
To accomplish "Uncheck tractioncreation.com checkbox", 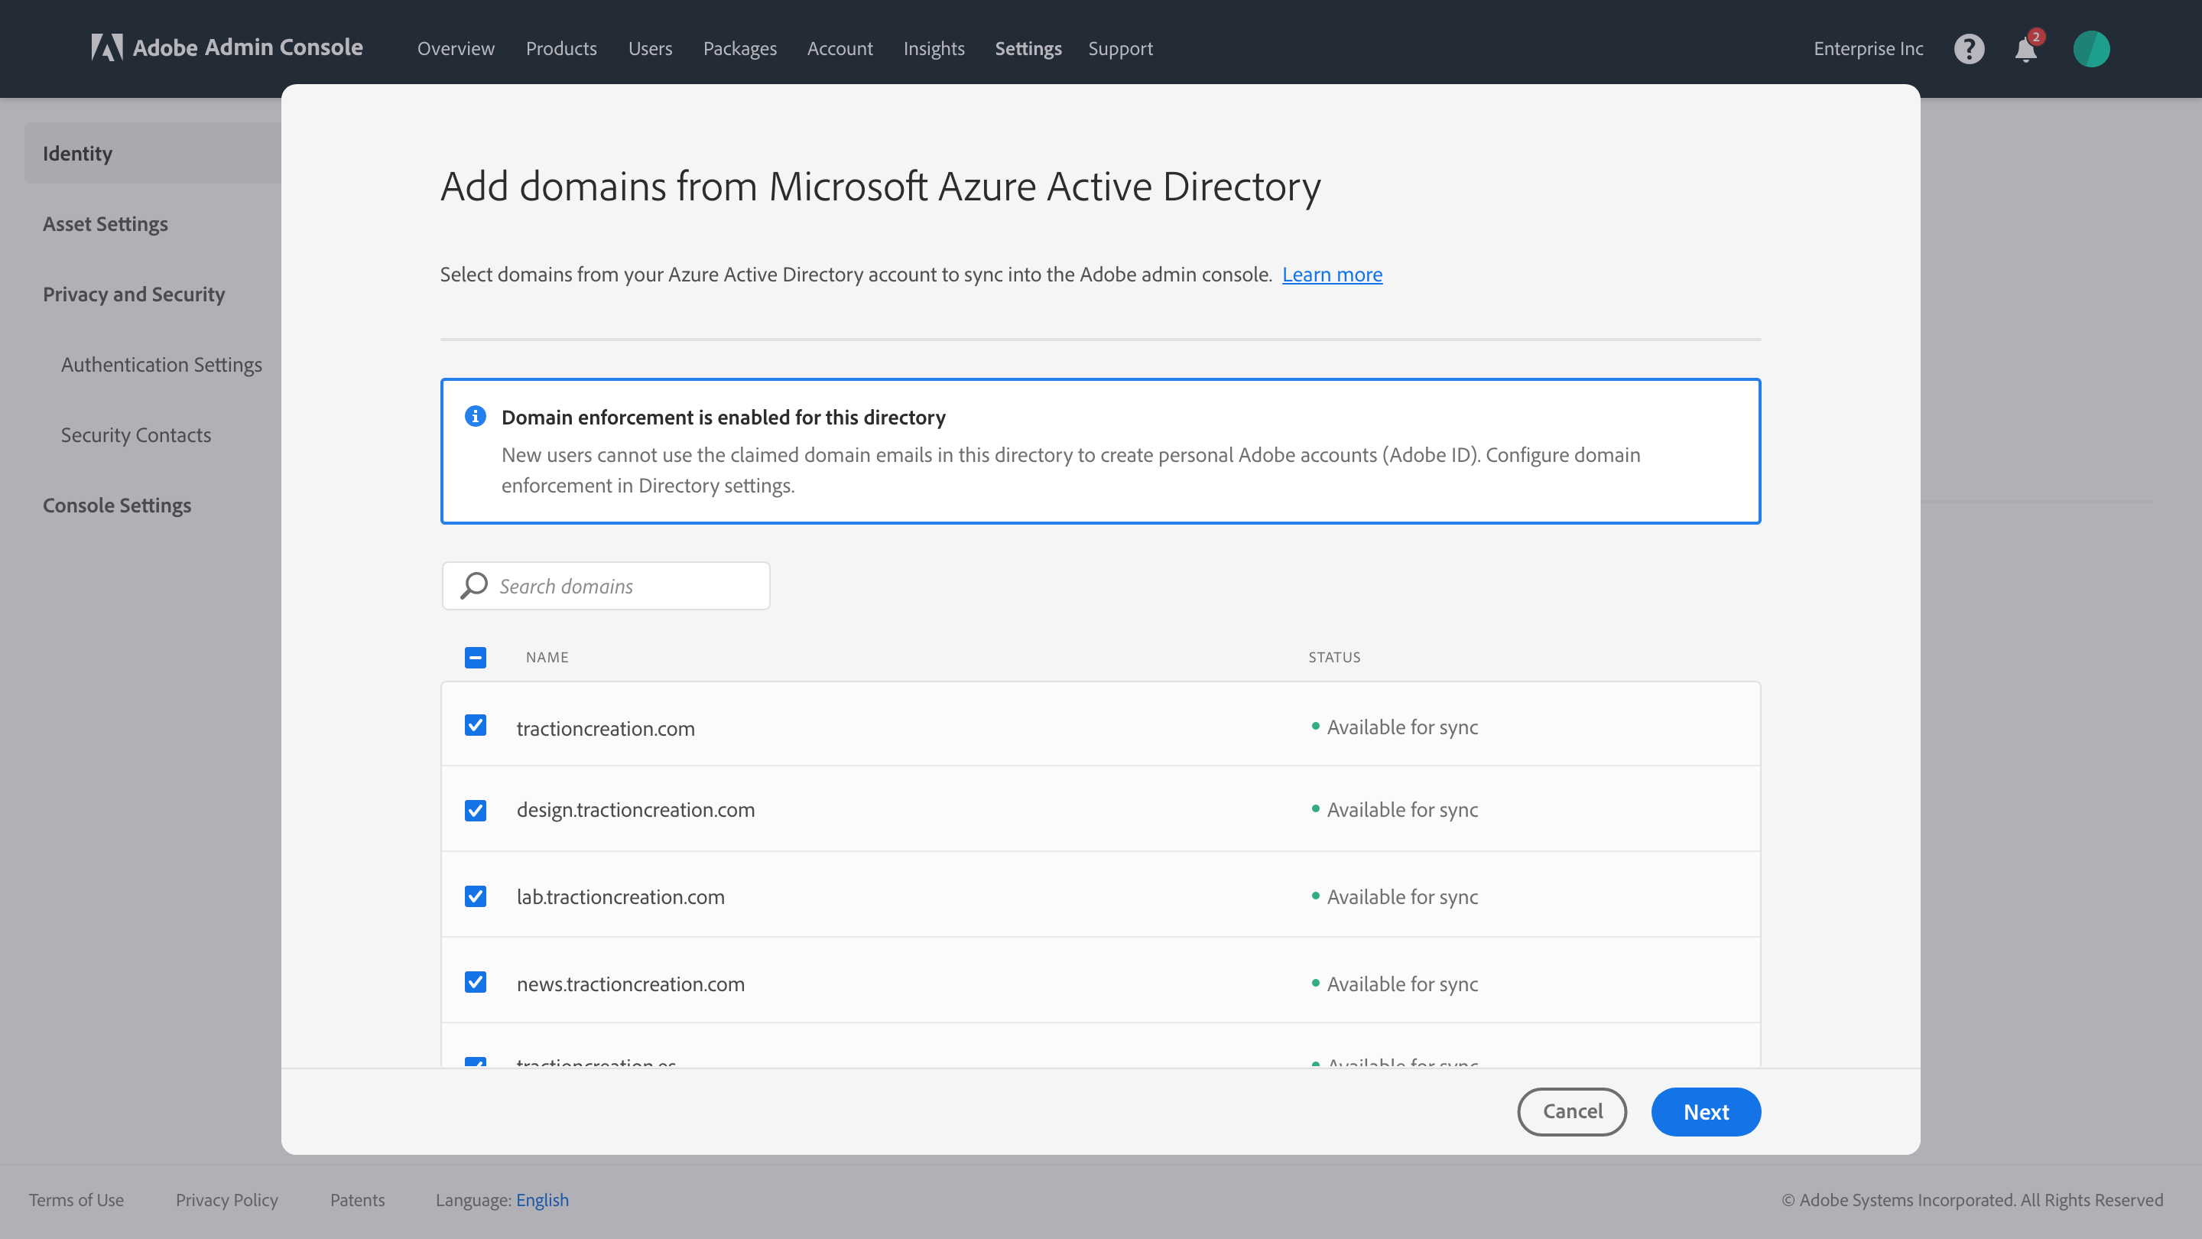I will [476, 725].
